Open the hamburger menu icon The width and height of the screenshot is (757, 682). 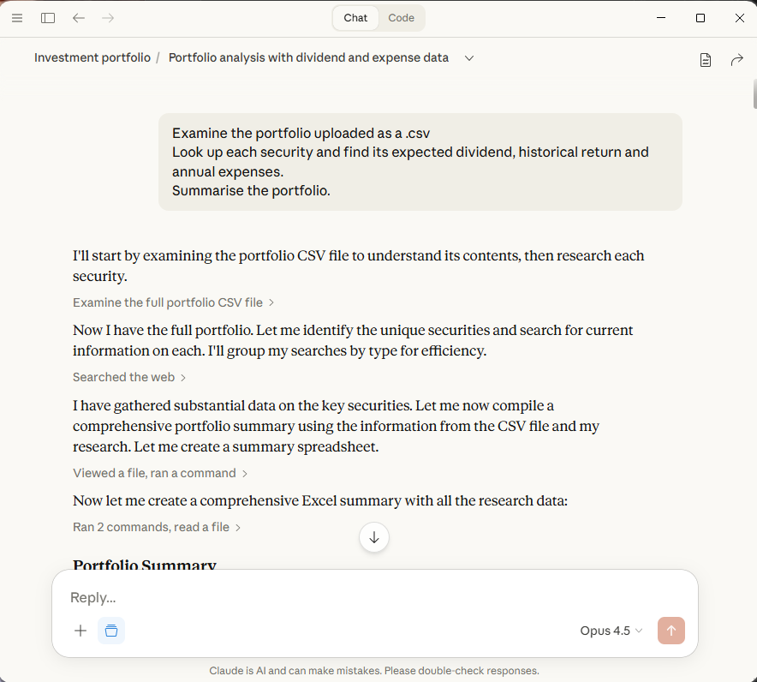(17, 18)
